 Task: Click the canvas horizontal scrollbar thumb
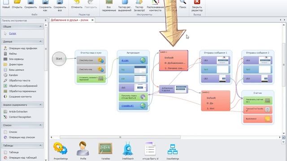[x=120, y=137]
